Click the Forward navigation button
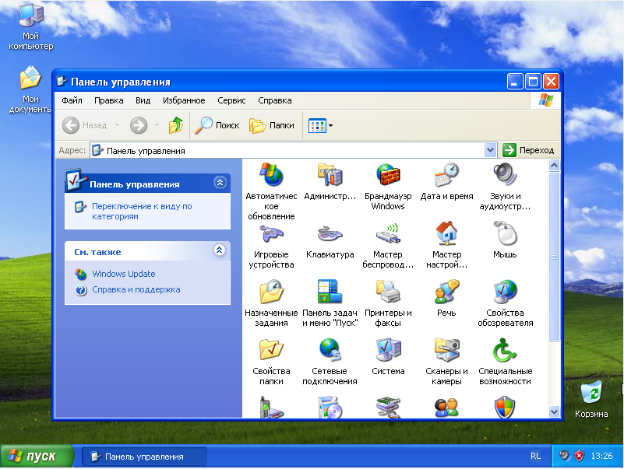Image resolution: width=624 pixels, height=469 pixels. [x=139, y=125]
